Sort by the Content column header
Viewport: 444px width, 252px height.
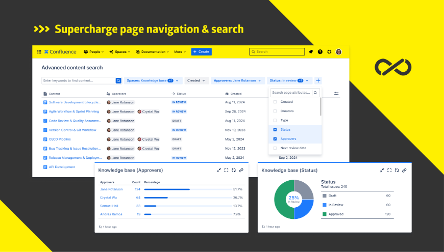[x=52, y=94]
